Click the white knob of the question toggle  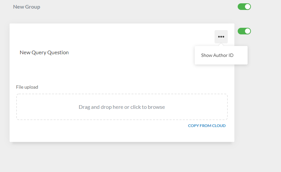pyautogui.click(x=247, y=31)
